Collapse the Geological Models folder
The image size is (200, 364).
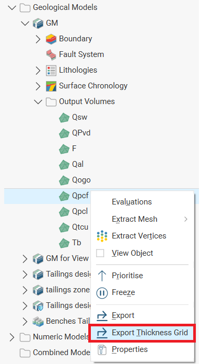(x=12, y=7)
